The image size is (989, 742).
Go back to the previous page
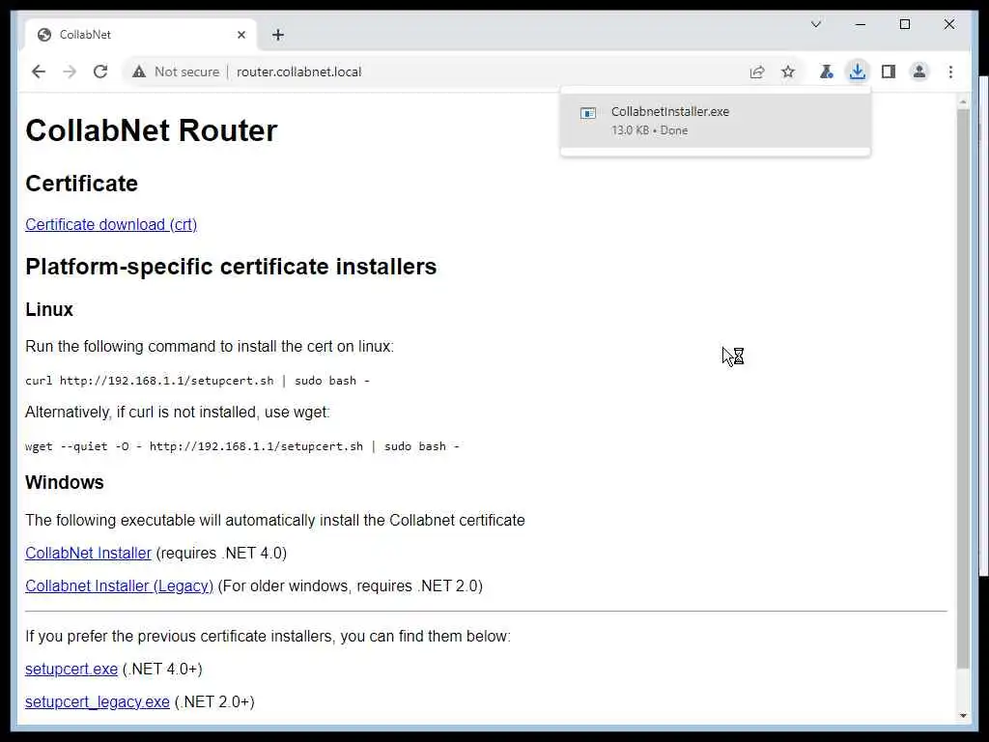pyautogui.click(x=39, y=71)
